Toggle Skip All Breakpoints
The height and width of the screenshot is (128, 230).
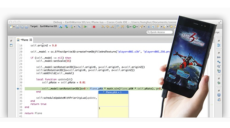tap(79, 27)
